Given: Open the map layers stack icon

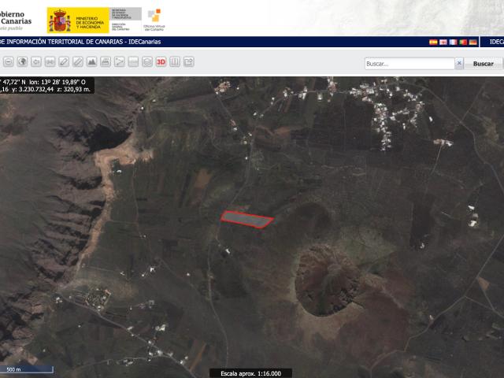Looking at the screenshot, I should tap(147, 61).
